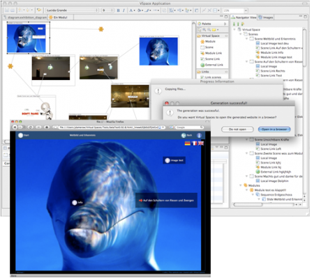Image resolution: width=314 pixels, height=278 pixels.
Task: Maximize the Navigator View panel
Action: tap(306, 17)
